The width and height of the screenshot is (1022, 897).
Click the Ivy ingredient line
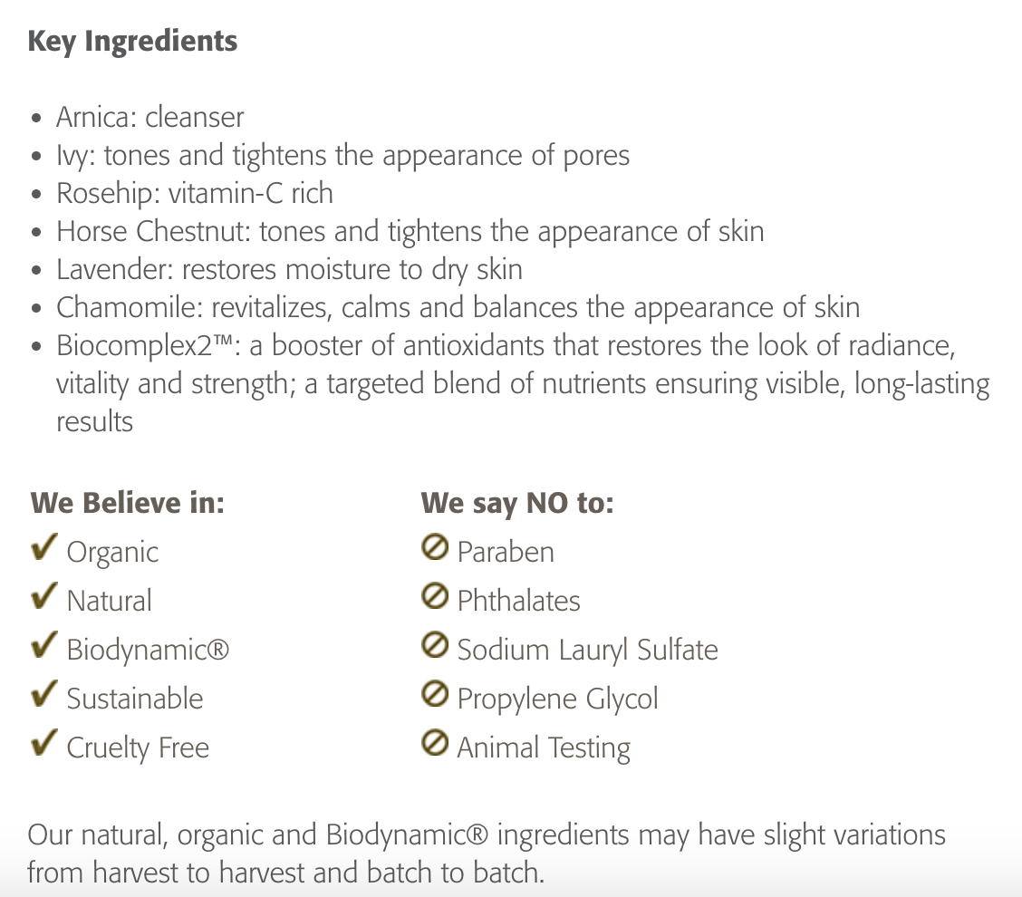coord(342,155)
